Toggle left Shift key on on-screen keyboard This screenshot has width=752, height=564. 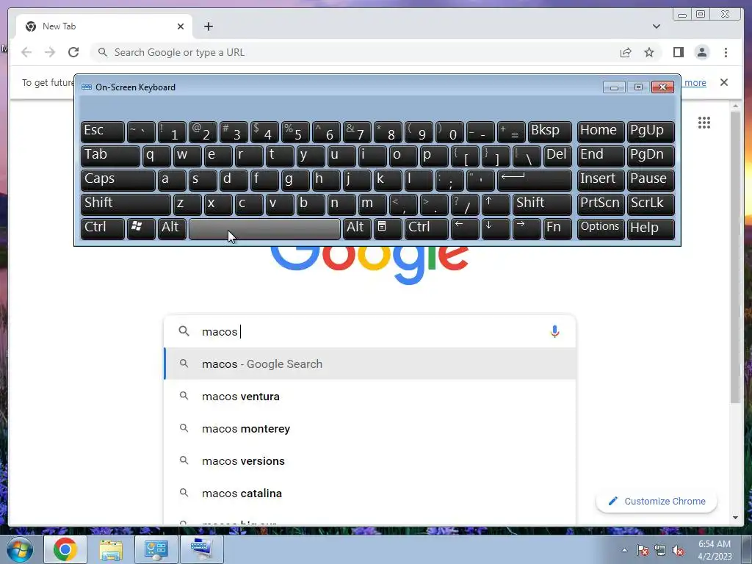tap(126, 204)
